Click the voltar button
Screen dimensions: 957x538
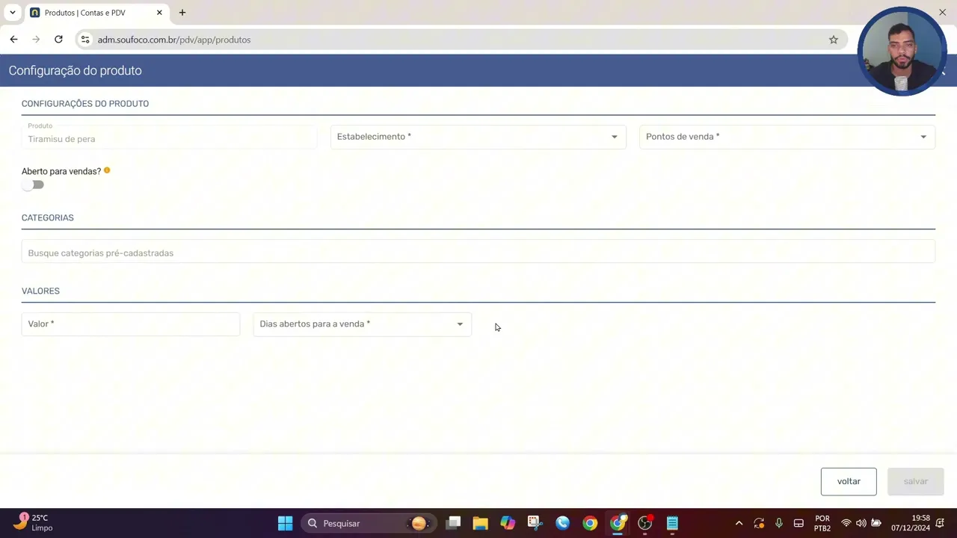849,481
